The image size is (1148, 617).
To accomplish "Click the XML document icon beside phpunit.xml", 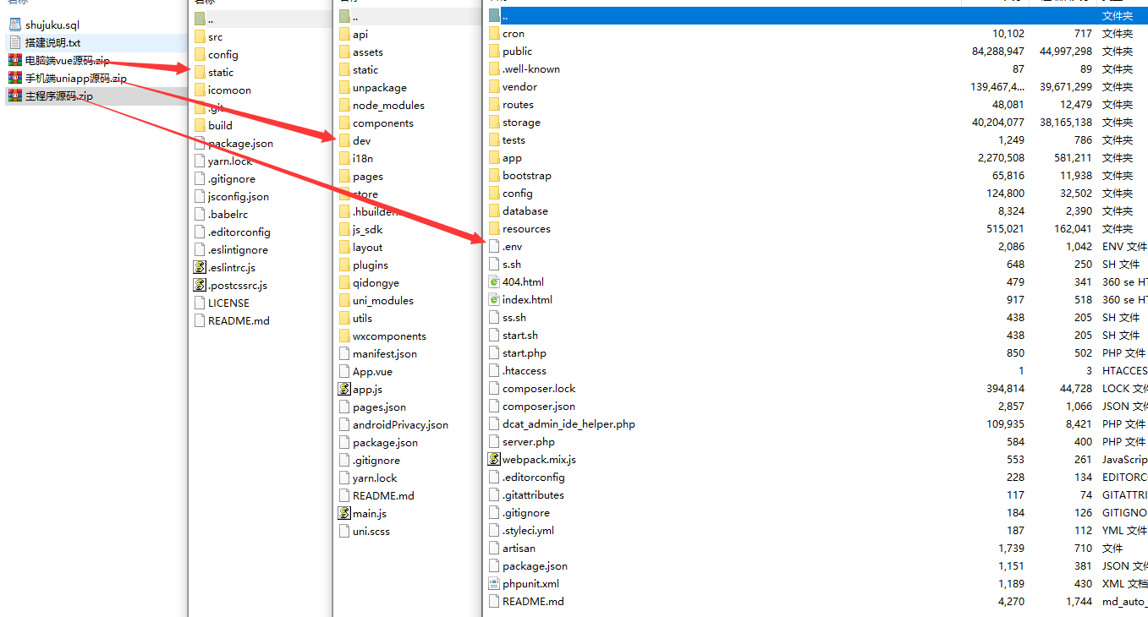I will [494, 583].
